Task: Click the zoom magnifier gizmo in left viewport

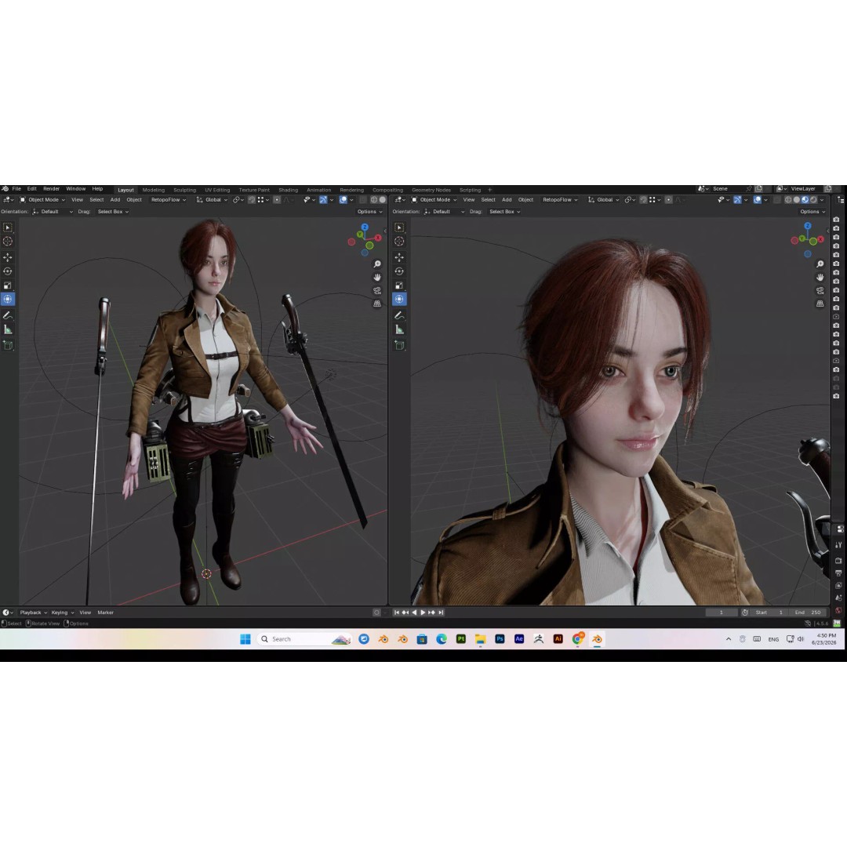Action: (x=377, y=264)
